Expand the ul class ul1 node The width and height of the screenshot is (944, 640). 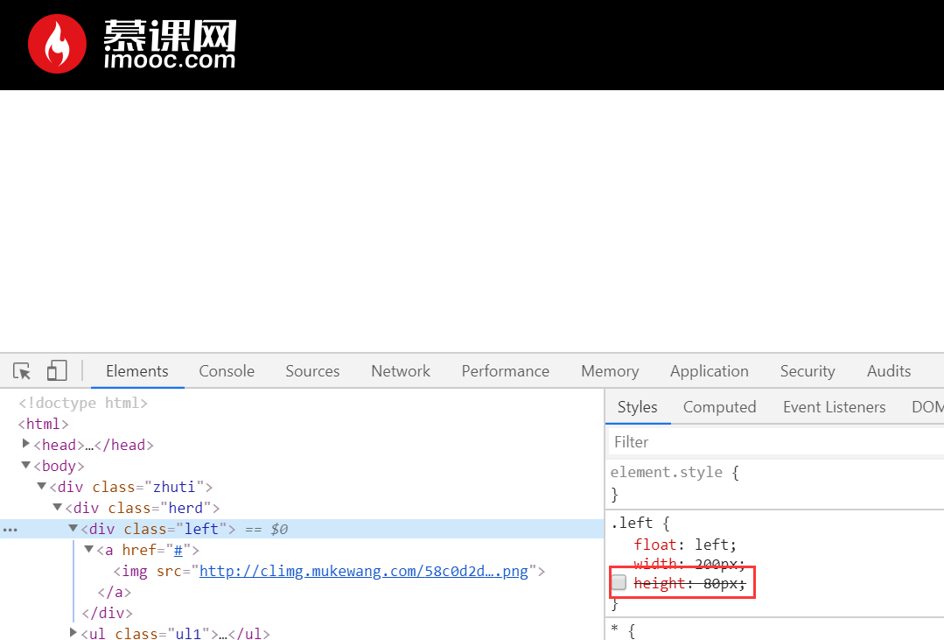point(73,632)
